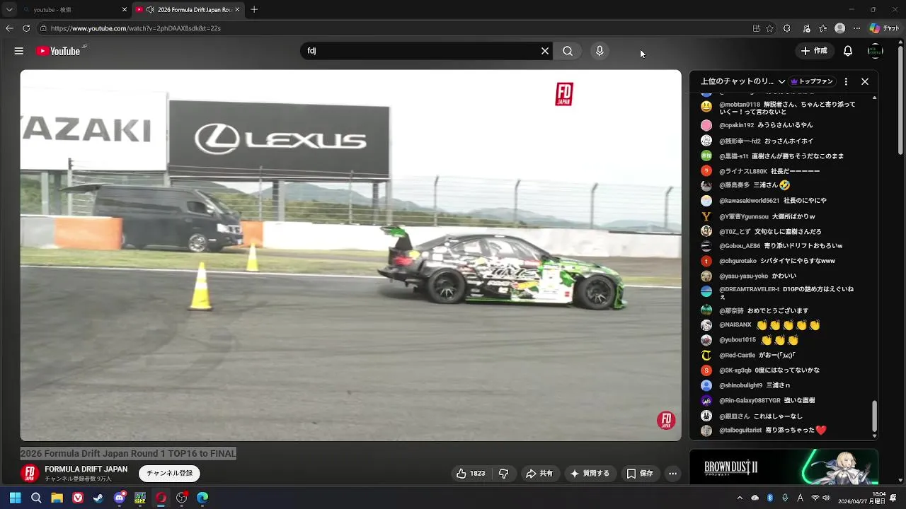Image resolution: width=906 pixels, height=509 pixels.
Task: Open media control music-note icon
Action: 806,28
